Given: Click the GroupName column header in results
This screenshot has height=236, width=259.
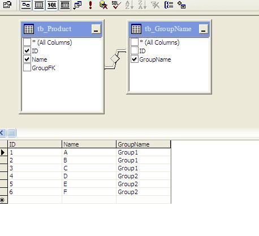Looking at the screenshot, I should (x=143, y=144).
